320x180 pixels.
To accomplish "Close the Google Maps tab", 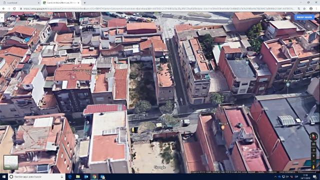I will (x=78, y=3).
